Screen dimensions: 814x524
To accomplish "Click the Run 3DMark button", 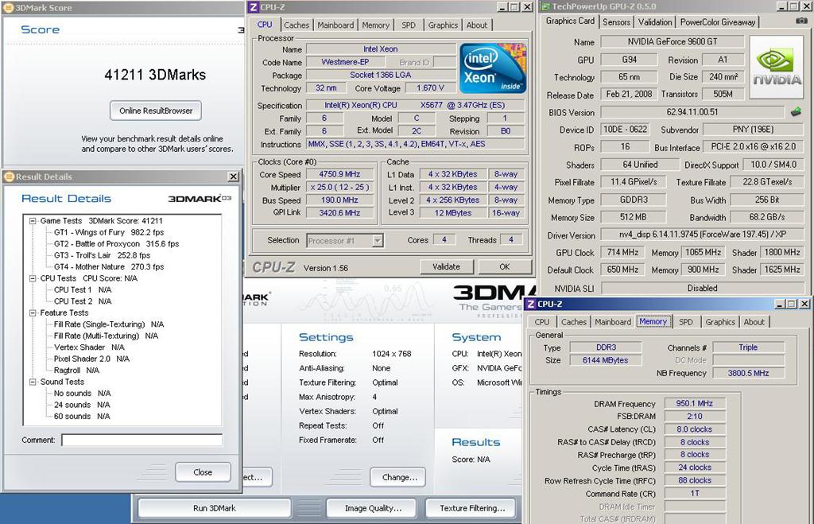I will [x=215, y=508].
